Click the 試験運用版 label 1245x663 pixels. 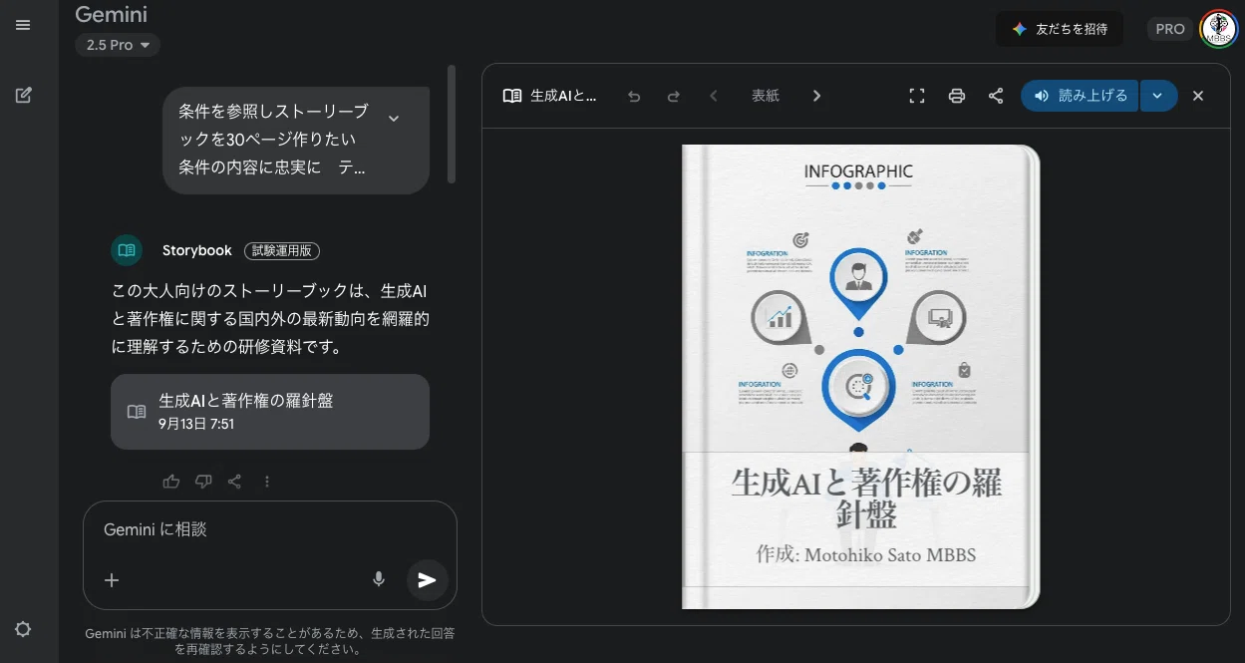(282, 251)
